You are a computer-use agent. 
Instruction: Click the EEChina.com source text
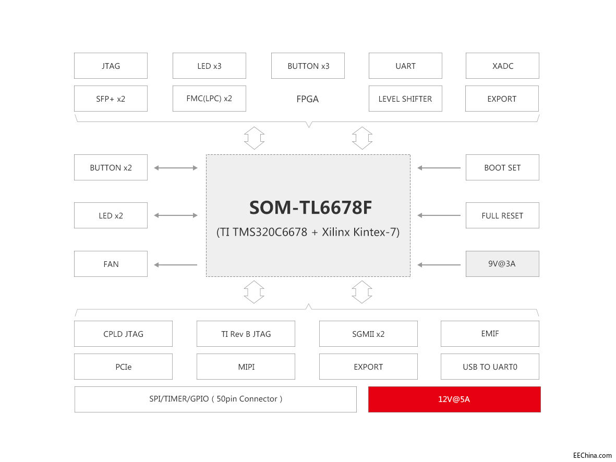click(593, 455)
